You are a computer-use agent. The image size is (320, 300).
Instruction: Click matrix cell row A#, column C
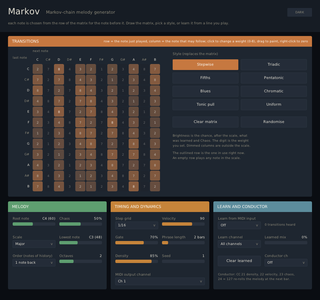pos(38,176)
